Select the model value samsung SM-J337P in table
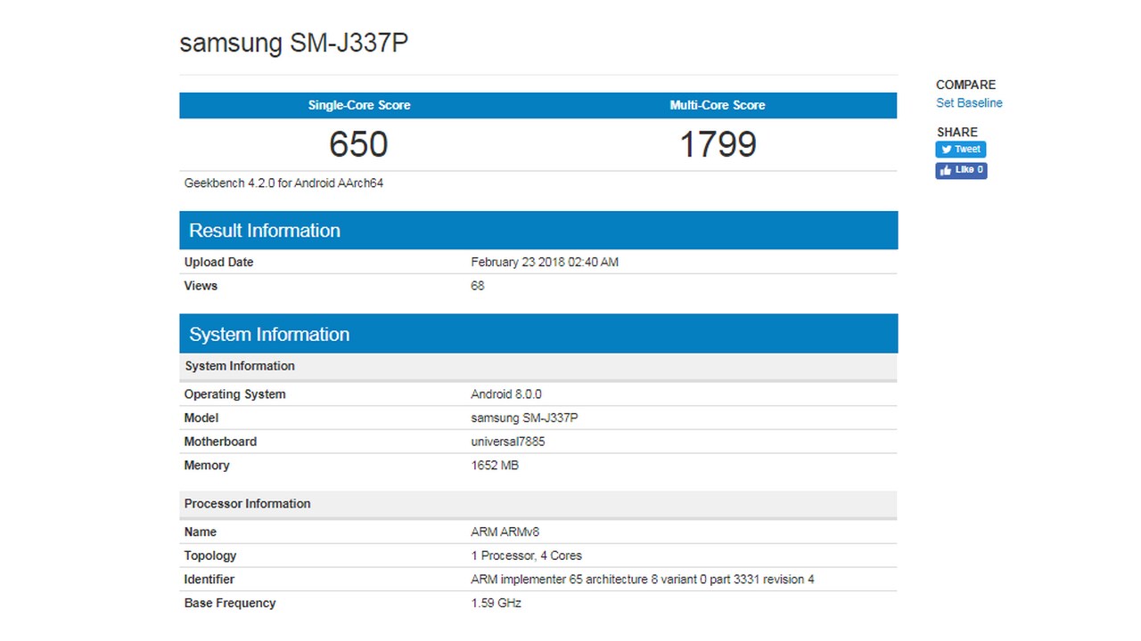 524,418
